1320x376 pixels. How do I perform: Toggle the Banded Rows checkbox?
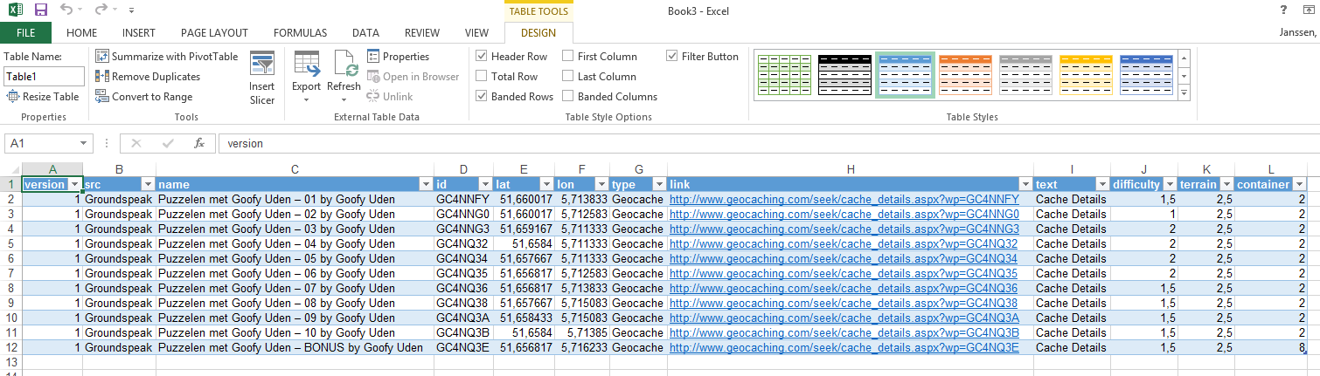(x=481, y=96)
